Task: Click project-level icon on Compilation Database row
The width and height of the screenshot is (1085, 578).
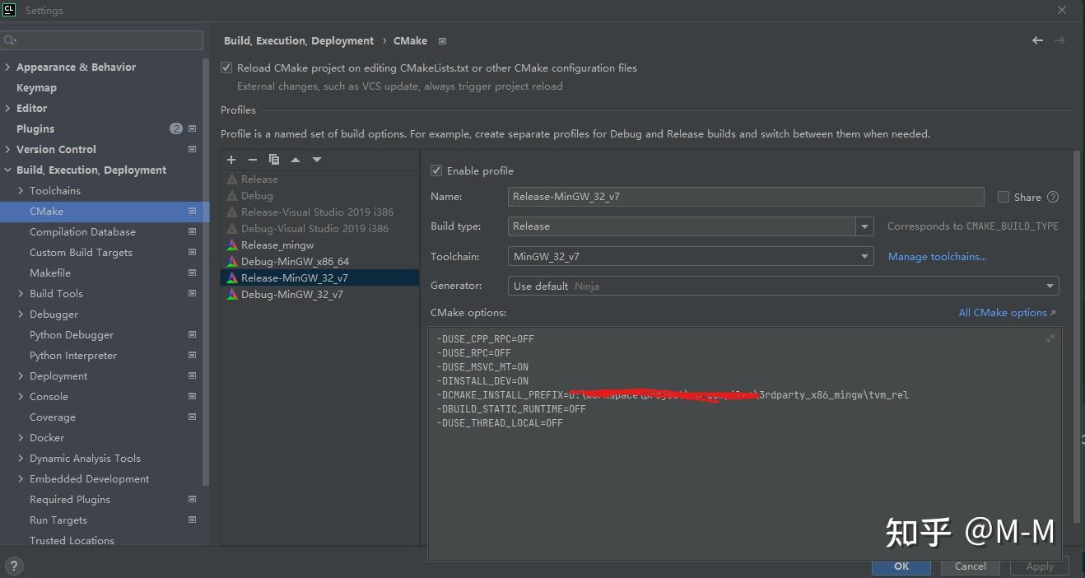Action: (192, 231)
